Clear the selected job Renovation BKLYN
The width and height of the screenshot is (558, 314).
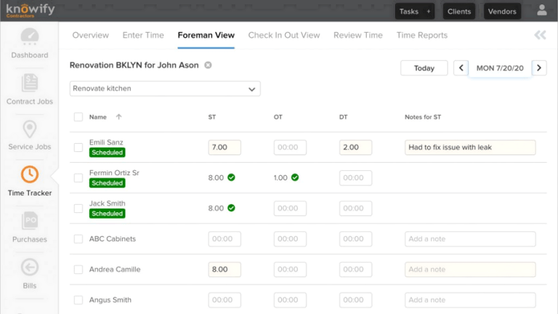pos(208,65)
